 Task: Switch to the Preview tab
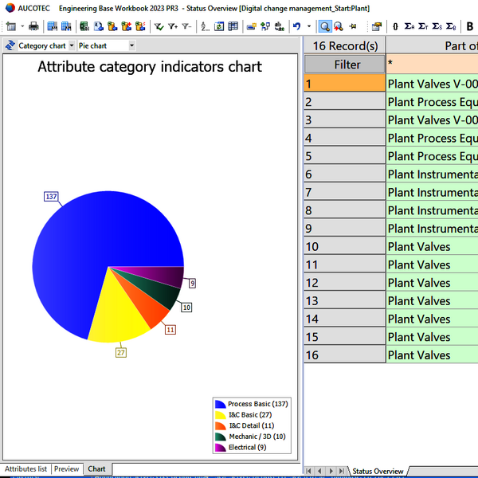point(67,469)
